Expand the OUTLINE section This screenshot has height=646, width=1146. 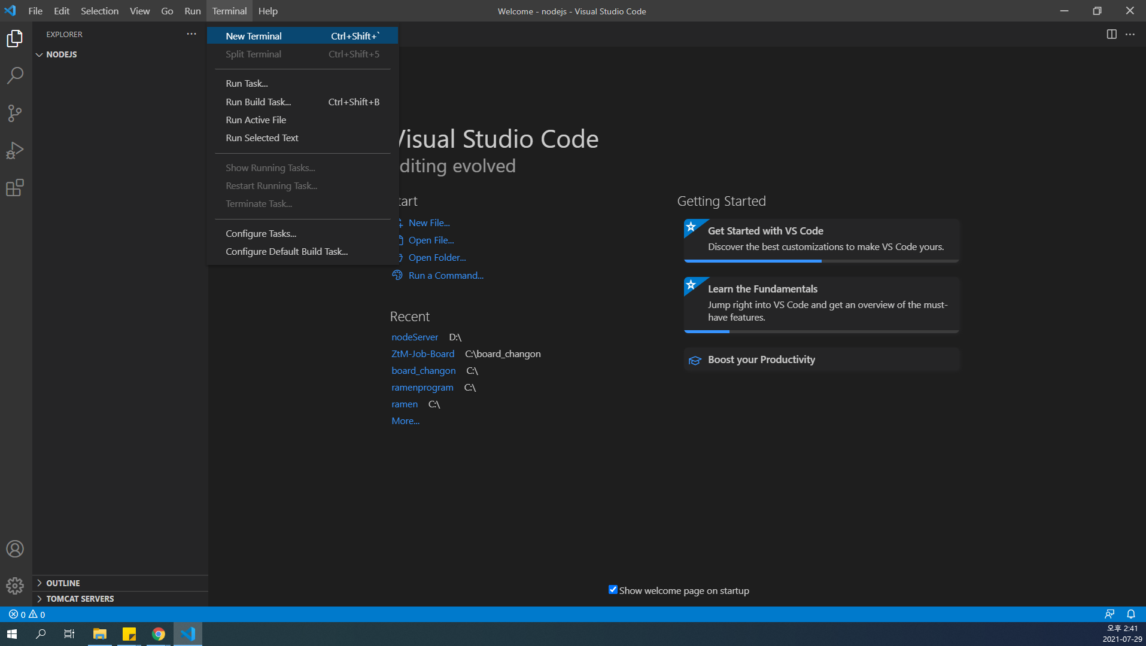(x=120, y=583)
